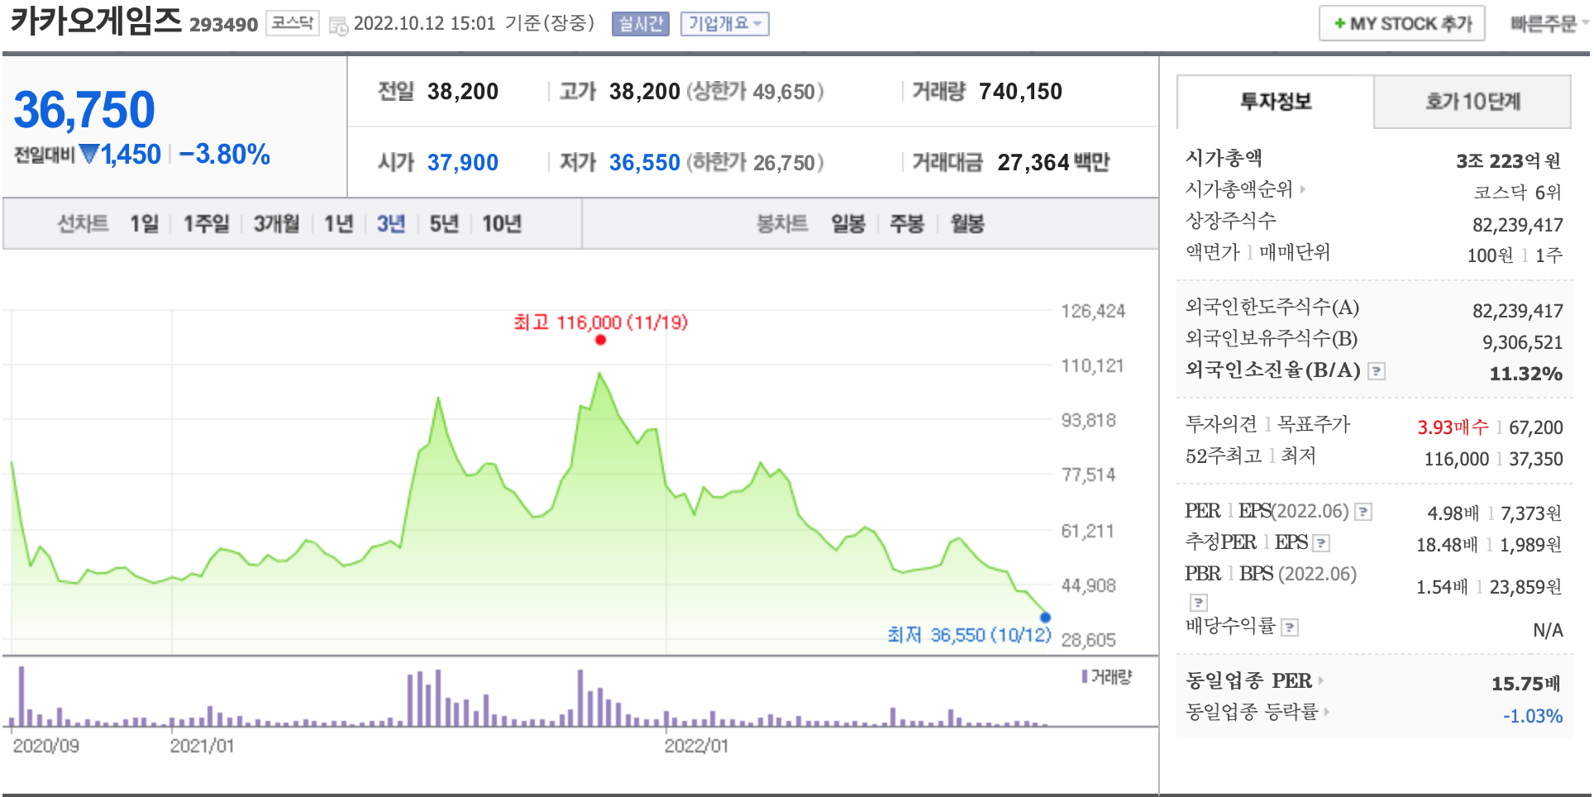The width and height of the screenshot is (1594, 797).
Task: Click the help icon next to PER EPS(2022.06)
Action: coord(1363,513)
